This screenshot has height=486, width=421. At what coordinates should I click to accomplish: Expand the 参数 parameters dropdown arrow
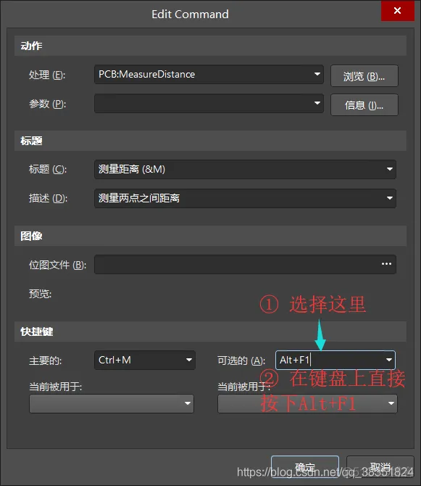(317, 103)
